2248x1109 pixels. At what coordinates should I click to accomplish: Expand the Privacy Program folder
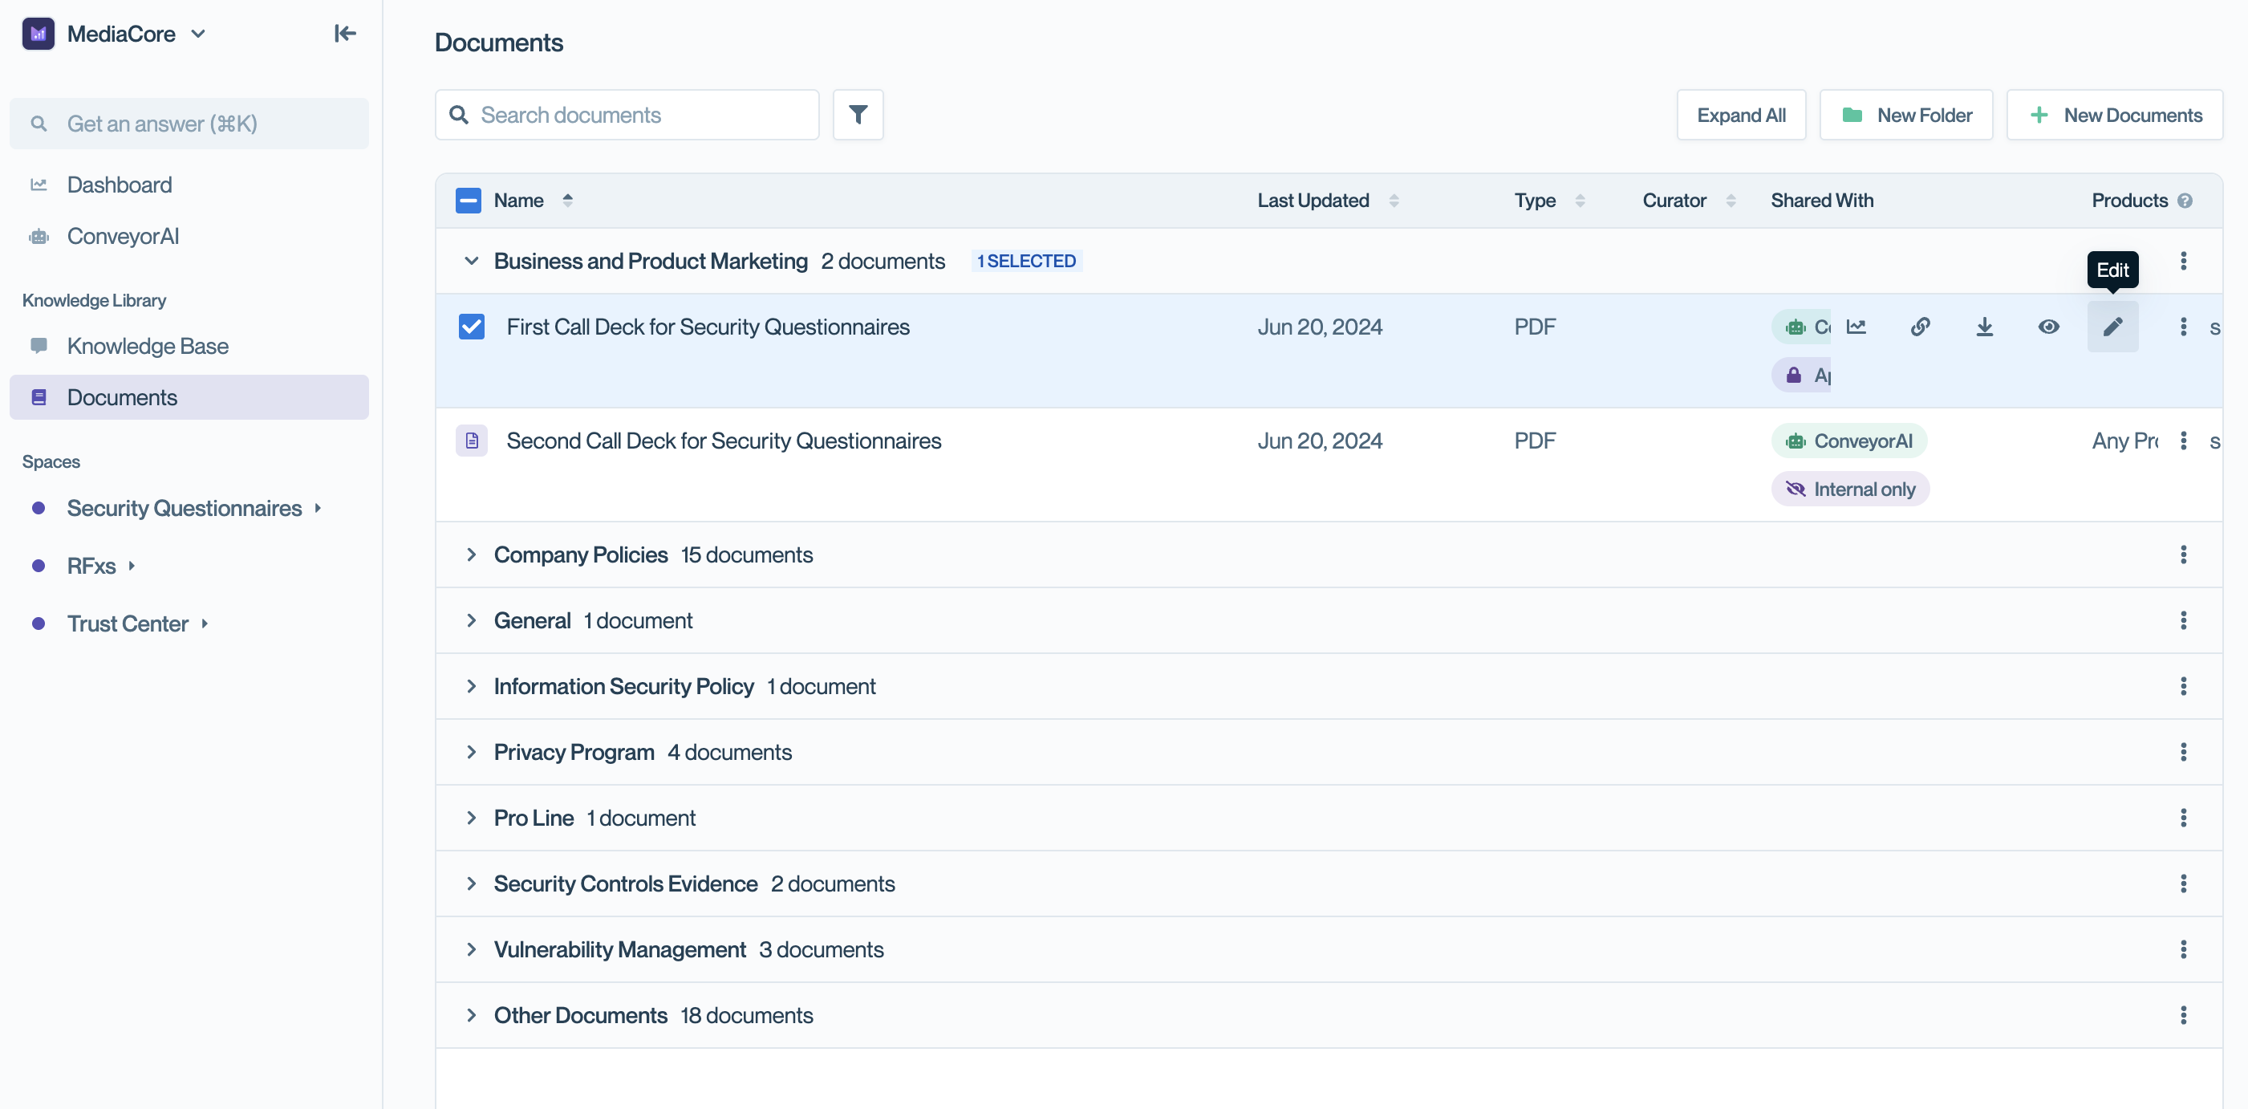(x=471, y=751)
